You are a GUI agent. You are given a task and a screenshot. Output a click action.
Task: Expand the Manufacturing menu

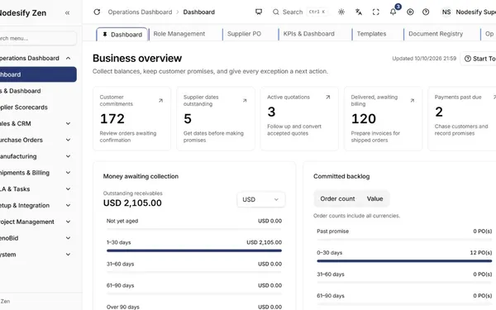(x=68, y=156)
